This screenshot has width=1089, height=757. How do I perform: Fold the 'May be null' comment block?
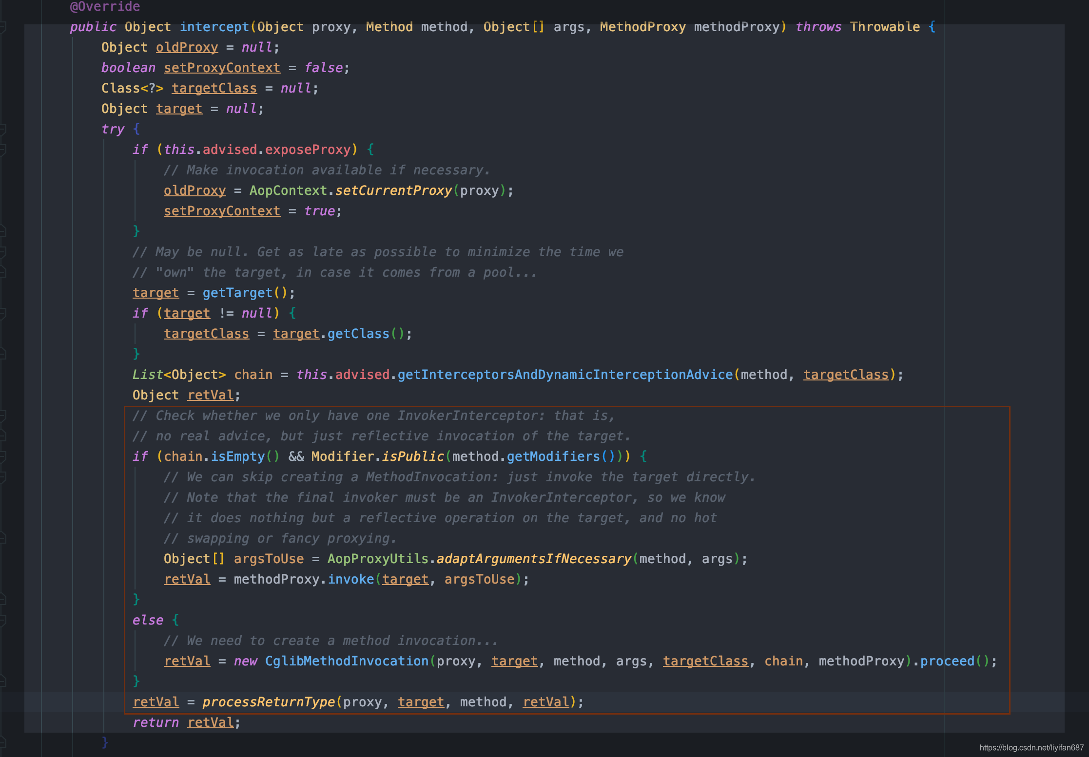click(2, 252)
